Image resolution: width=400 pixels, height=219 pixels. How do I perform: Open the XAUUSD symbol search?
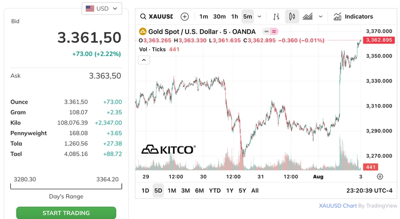coord(157,17)
